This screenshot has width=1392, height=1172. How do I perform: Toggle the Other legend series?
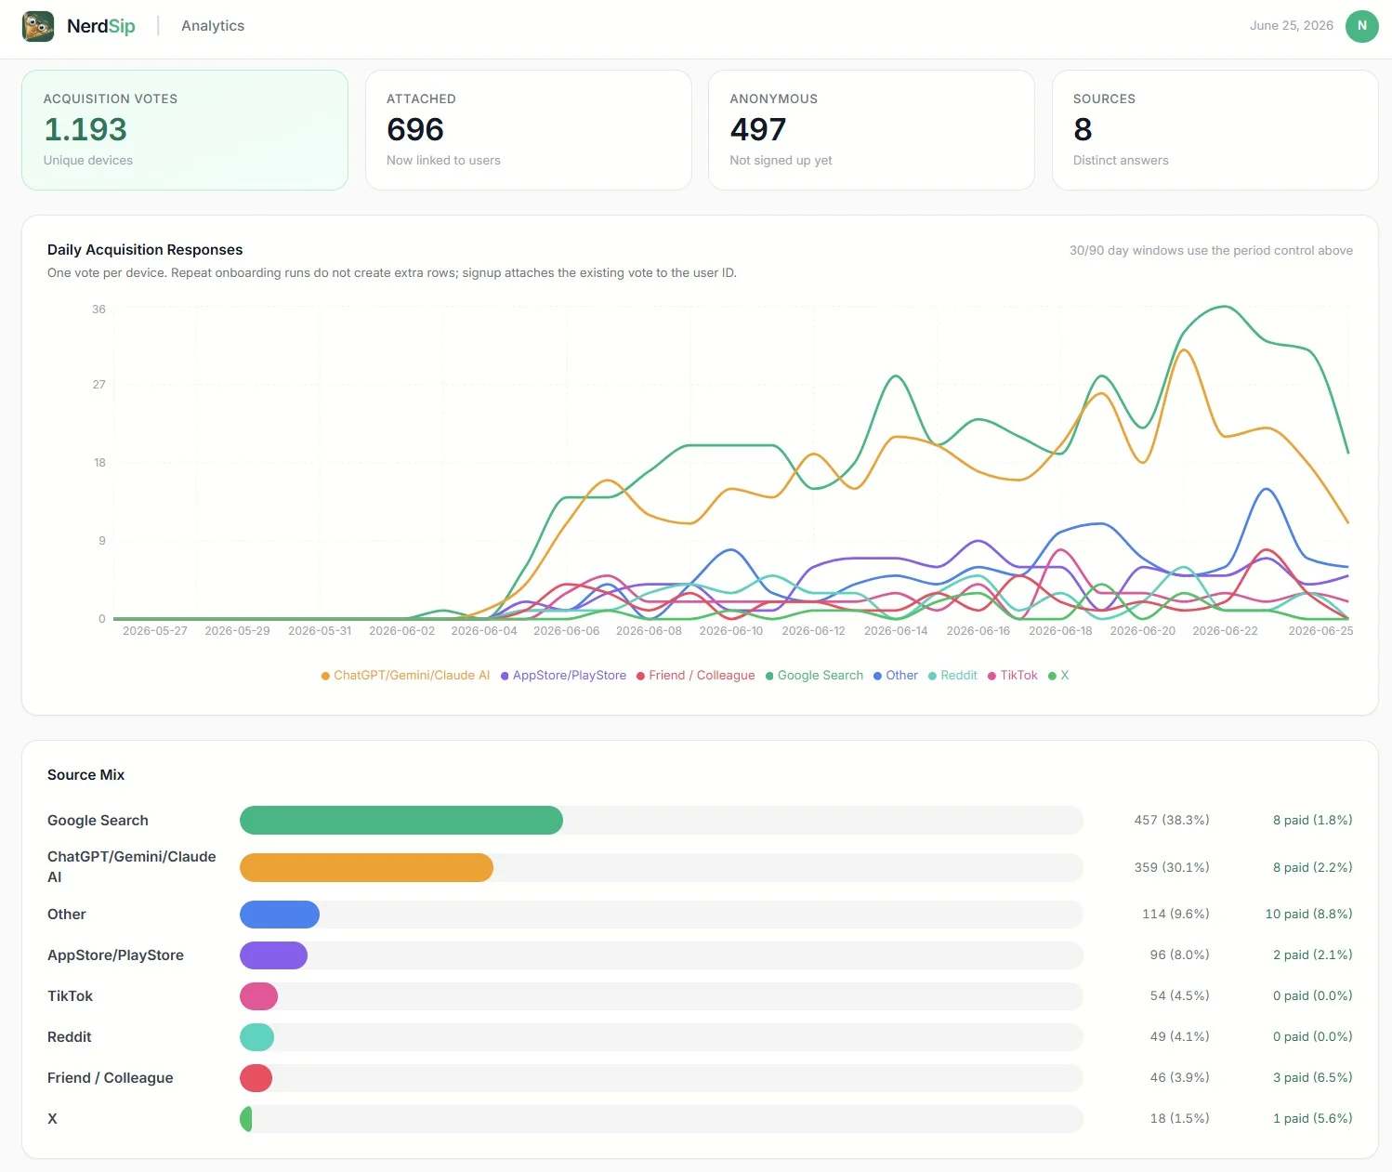(x=895, y=676)
